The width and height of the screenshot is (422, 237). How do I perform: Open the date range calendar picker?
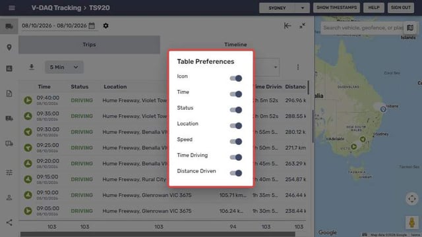point(92,26)
